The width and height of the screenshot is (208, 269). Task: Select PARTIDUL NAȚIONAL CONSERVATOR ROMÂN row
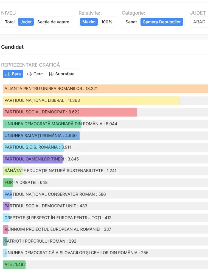point(105,194)
